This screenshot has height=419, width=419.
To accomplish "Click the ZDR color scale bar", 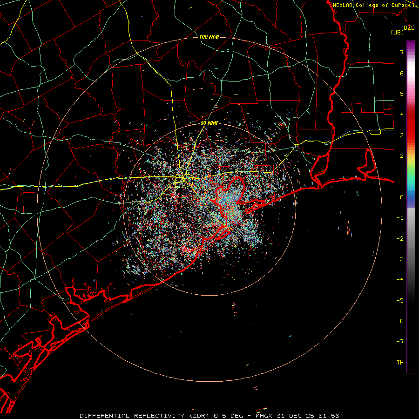I will click(x=411, y=207).
